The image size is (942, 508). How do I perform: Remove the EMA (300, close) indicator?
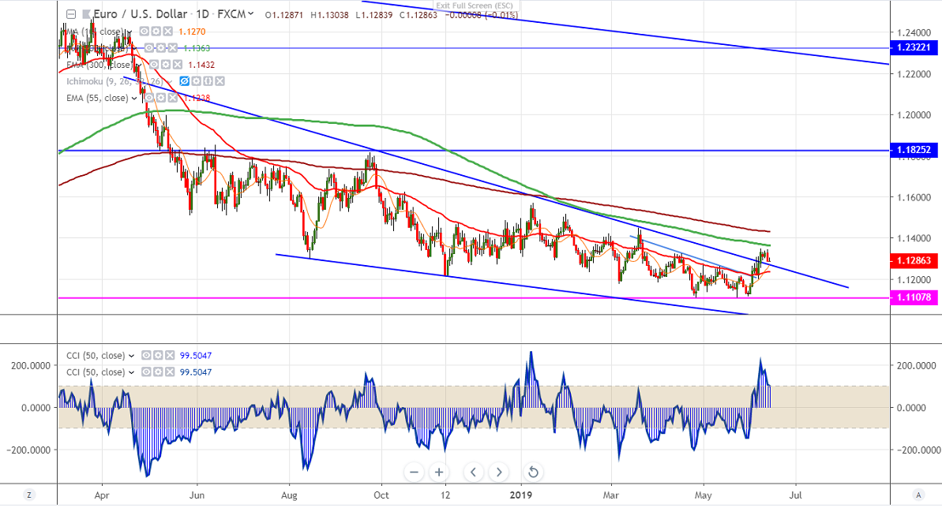[177, 64]
